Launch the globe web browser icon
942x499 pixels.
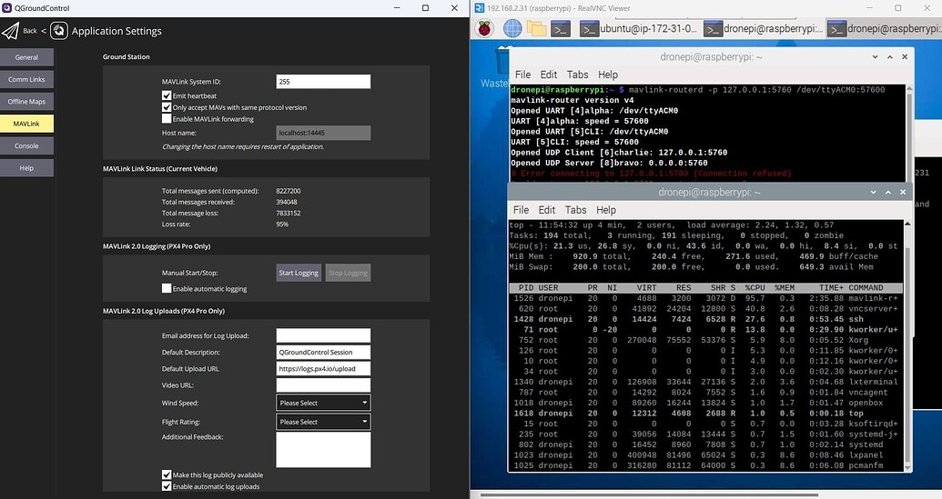(512, 28)
